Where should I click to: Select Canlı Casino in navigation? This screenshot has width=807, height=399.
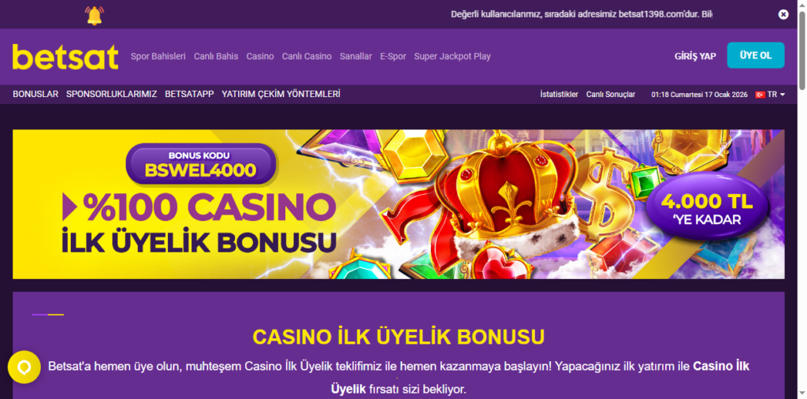tap(307, 57)
